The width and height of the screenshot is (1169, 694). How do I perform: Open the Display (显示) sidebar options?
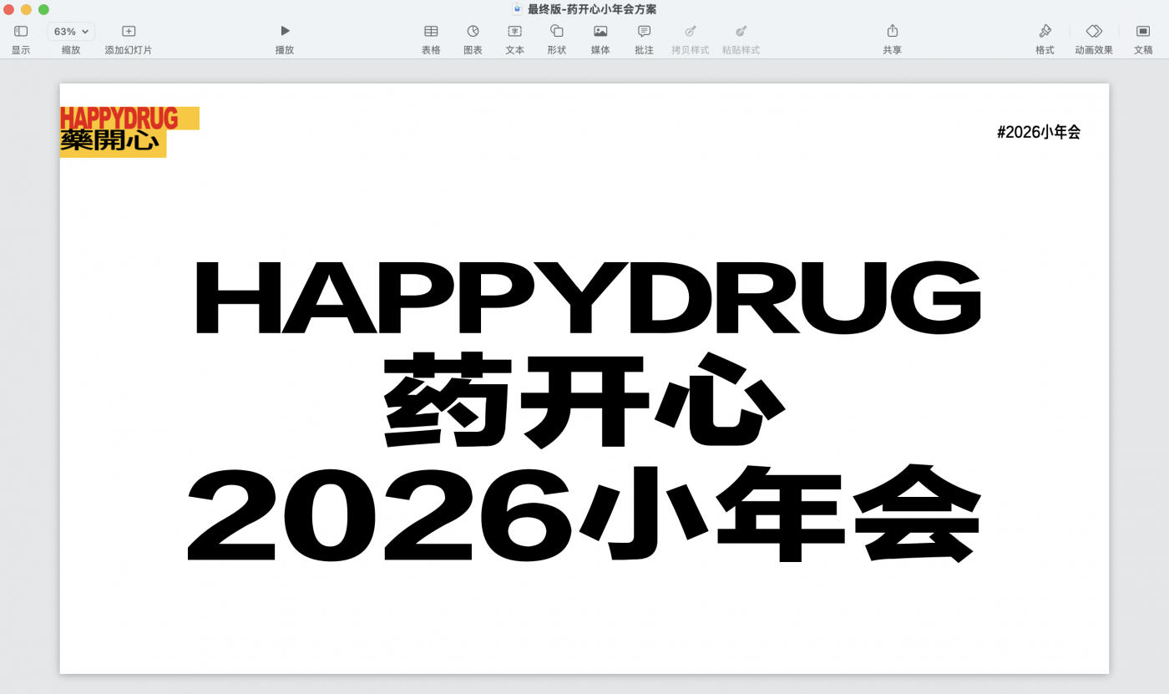pos(21,32)
